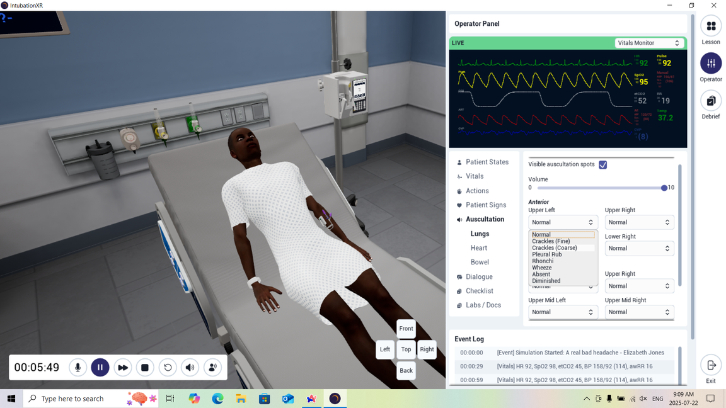This screenshot has width=726, height=408.
Task: Choose Rhonchi option
Action: click(563, 261)
